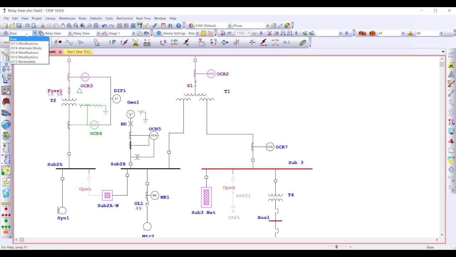Select the Battery sizing mode icon

pos(147,42)
